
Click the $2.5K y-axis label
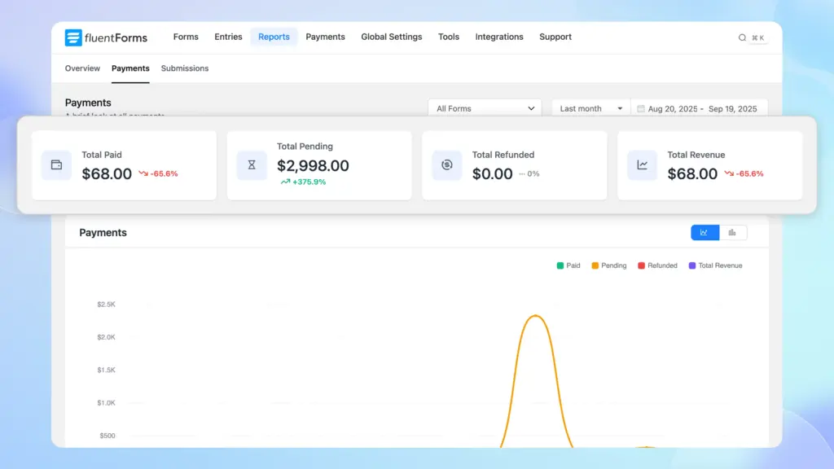[x=106, y=305]
